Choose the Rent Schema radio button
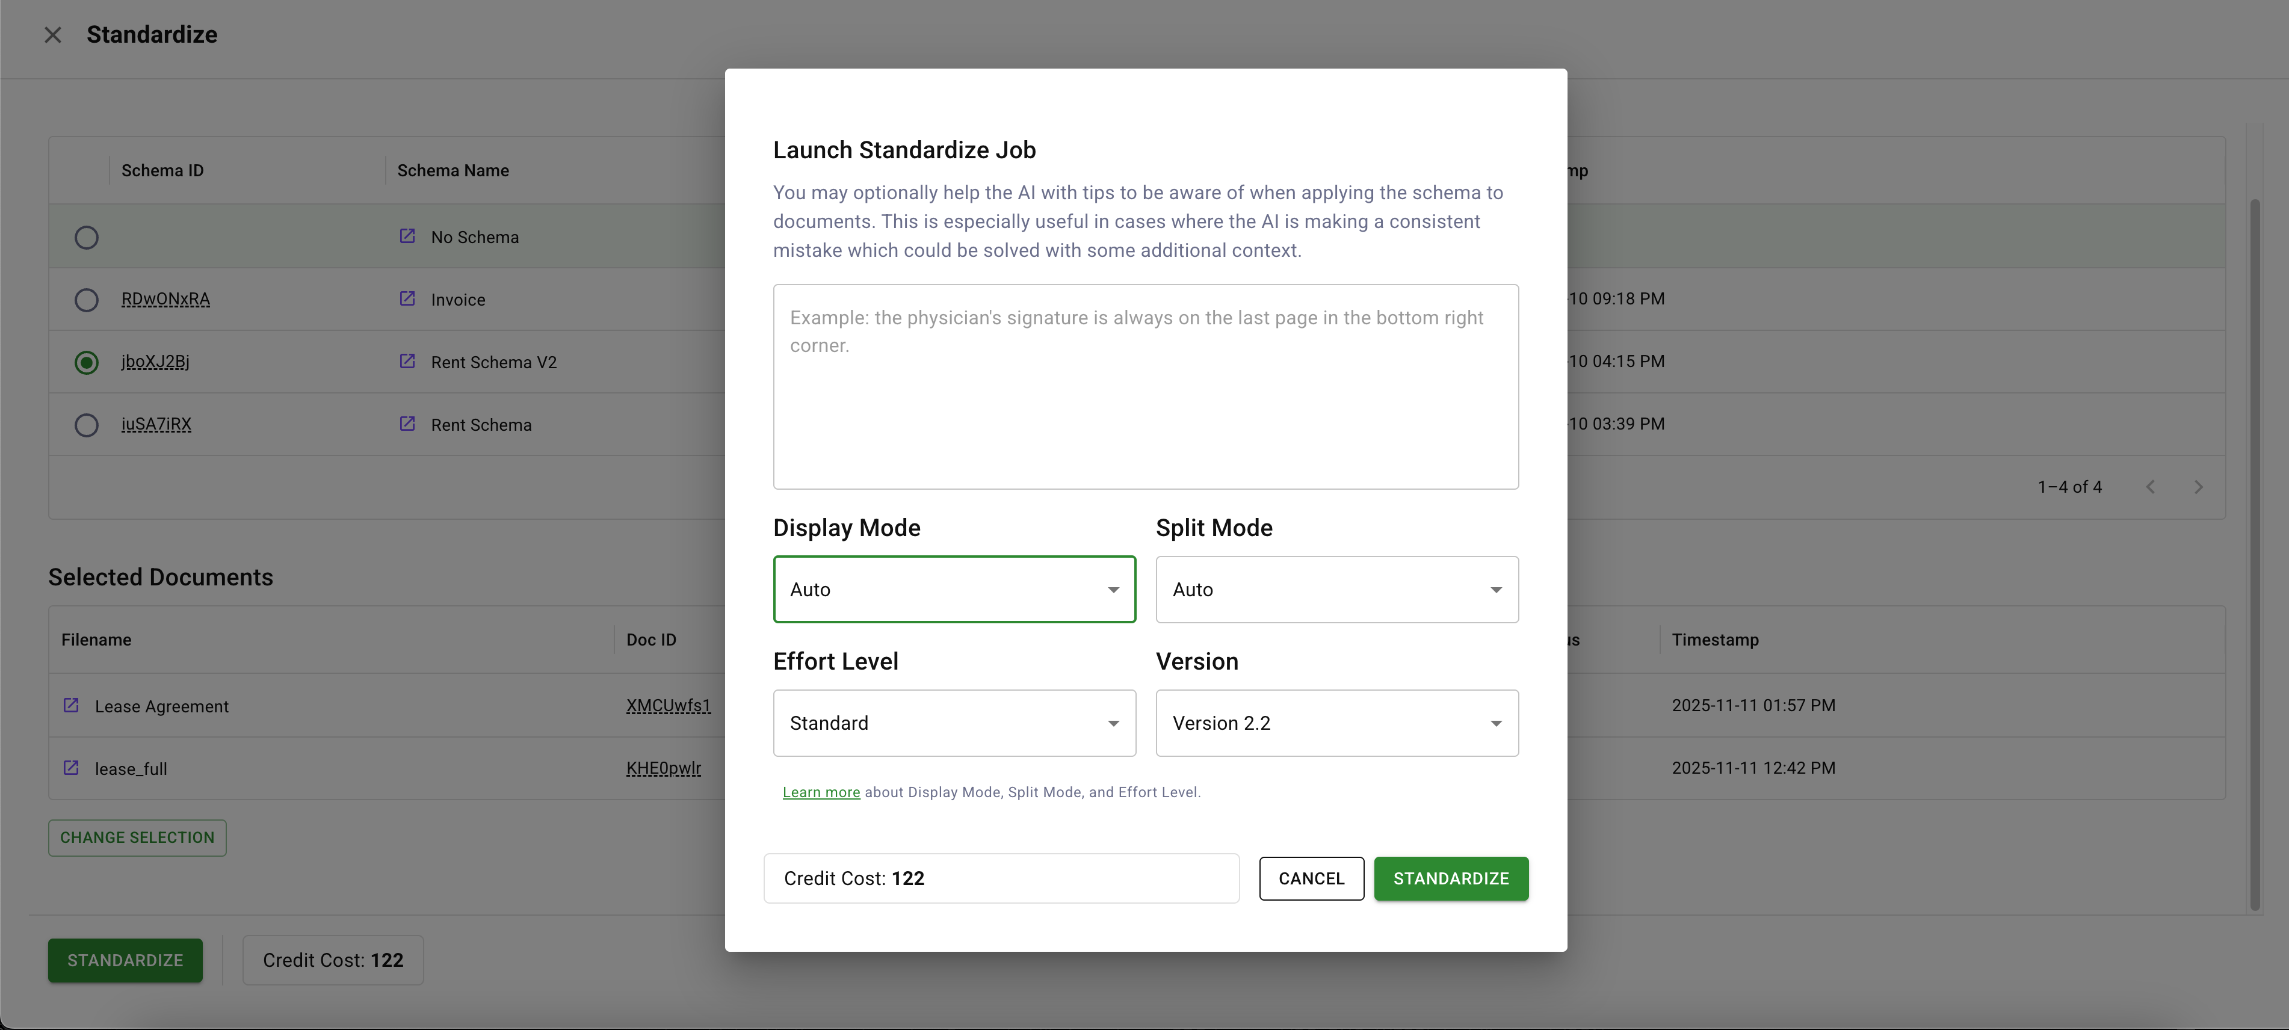 click(x=86, y=425)
